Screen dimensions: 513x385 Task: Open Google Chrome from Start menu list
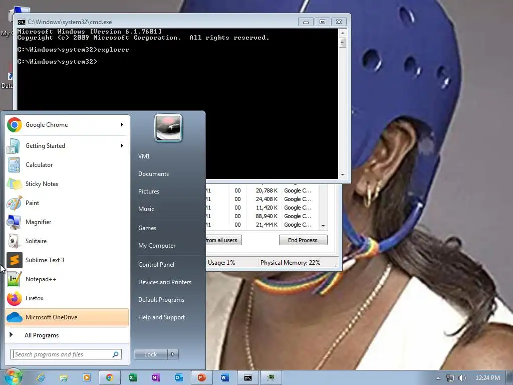[67, 125]
